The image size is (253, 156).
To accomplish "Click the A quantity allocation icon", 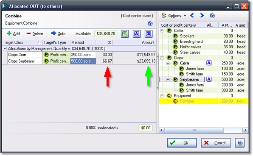I will pyautogui.click(x=137, y=33).
